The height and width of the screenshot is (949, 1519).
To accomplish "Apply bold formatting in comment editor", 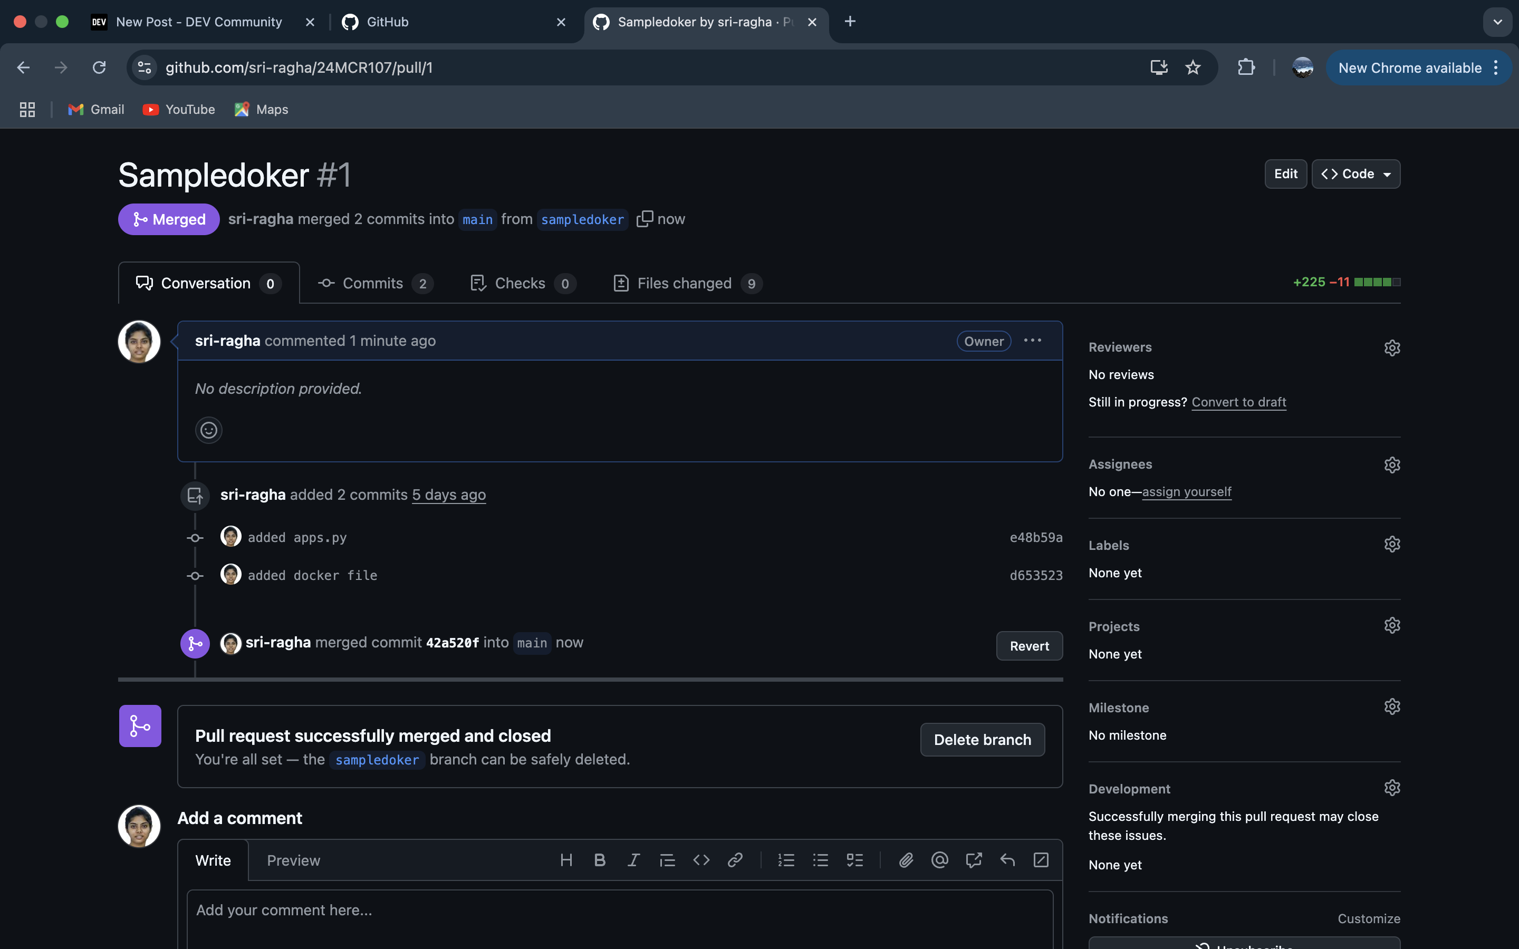I will click(600, 860).
